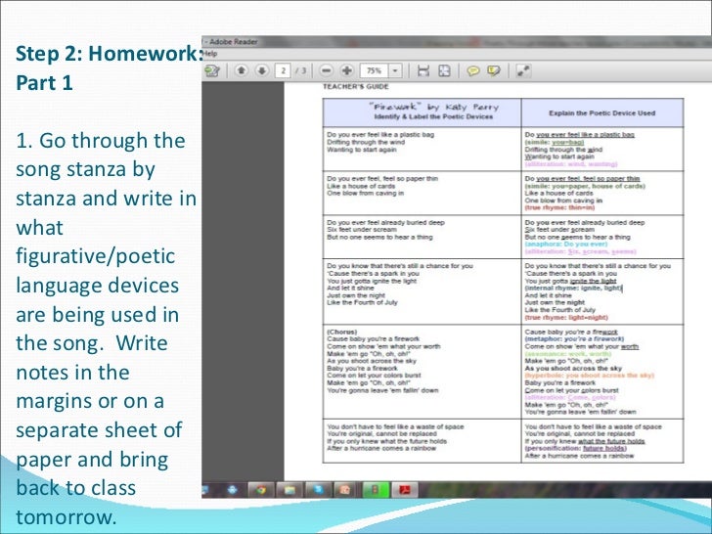
Task: Zoom out with the minus button
Action: 326,70
